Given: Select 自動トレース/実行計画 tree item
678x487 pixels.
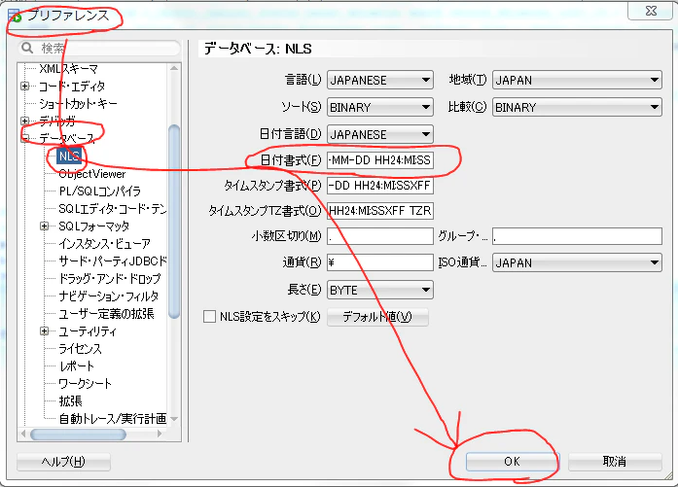Looking at the screenshot, I should [113, 419].
